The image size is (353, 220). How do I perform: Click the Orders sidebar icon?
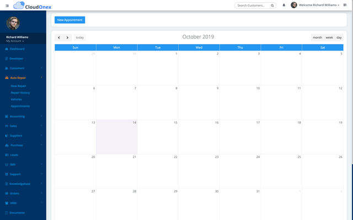(7, 193)
